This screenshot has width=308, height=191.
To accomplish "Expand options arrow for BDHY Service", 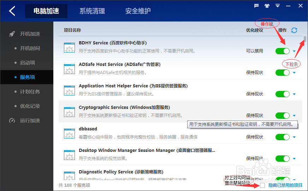I will [x=294, y=51].
